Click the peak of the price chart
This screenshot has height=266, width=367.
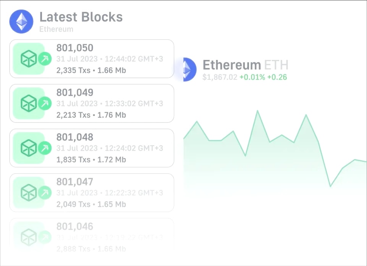coord(258,111)
